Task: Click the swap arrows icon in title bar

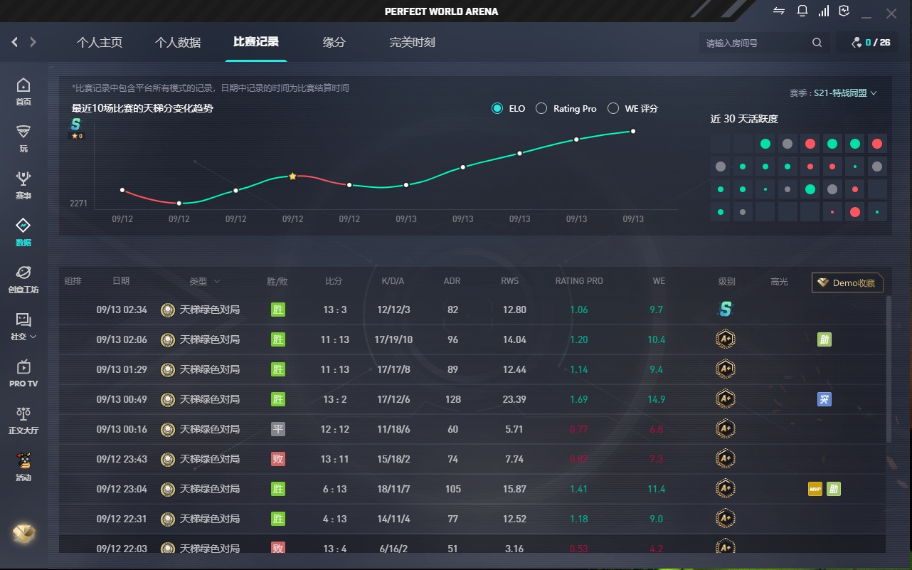Action: click(x=779, y=11)
